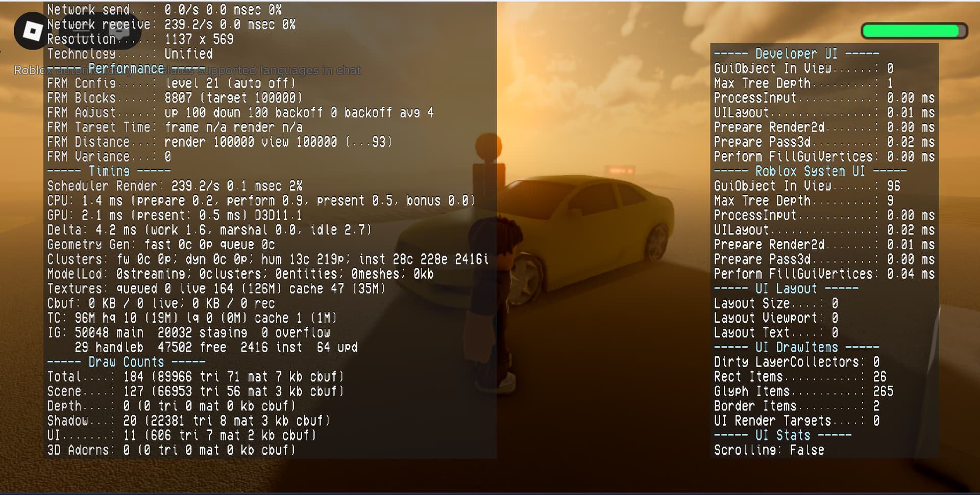Viewport: 980px width, 495px height.
Task: Click the "UI DrawItems" section header
Action: [797, 348]
